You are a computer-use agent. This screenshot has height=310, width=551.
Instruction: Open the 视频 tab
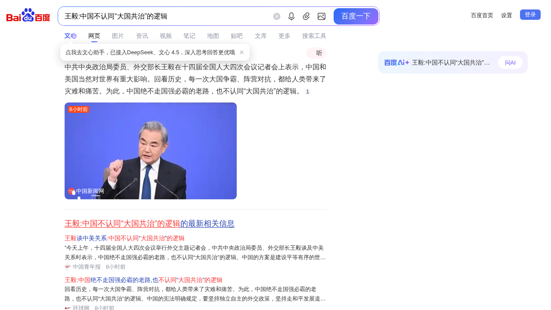(x=165, y=36)
